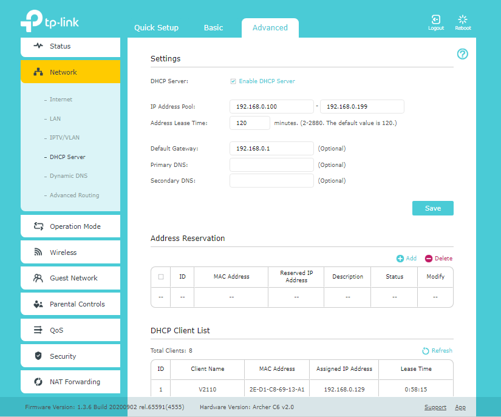
Task: Expand the Operation Mode menu
Action: point(70,226)
